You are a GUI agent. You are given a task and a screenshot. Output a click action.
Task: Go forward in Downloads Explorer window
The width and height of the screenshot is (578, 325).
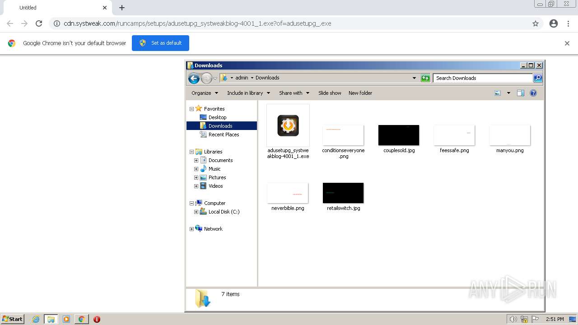[x=206, y=79]
